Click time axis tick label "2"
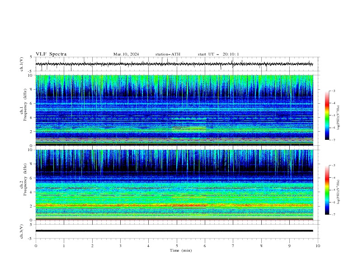Screen dimensions: 358x276 point(92,246)
